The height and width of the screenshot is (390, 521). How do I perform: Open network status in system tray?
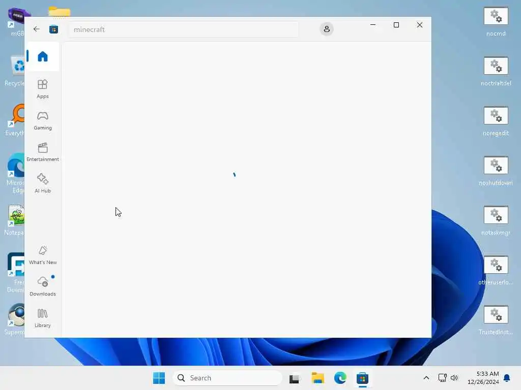click(x=443, y=378)
